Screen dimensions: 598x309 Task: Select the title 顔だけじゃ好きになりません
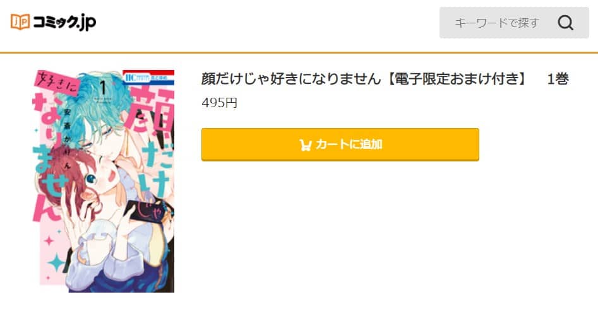[x=291, y=79]
